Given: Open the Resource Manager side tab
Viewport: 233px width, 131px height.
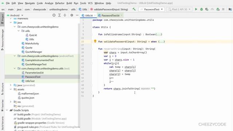Looking at the screenshot, I should click(x=2, y=40).
